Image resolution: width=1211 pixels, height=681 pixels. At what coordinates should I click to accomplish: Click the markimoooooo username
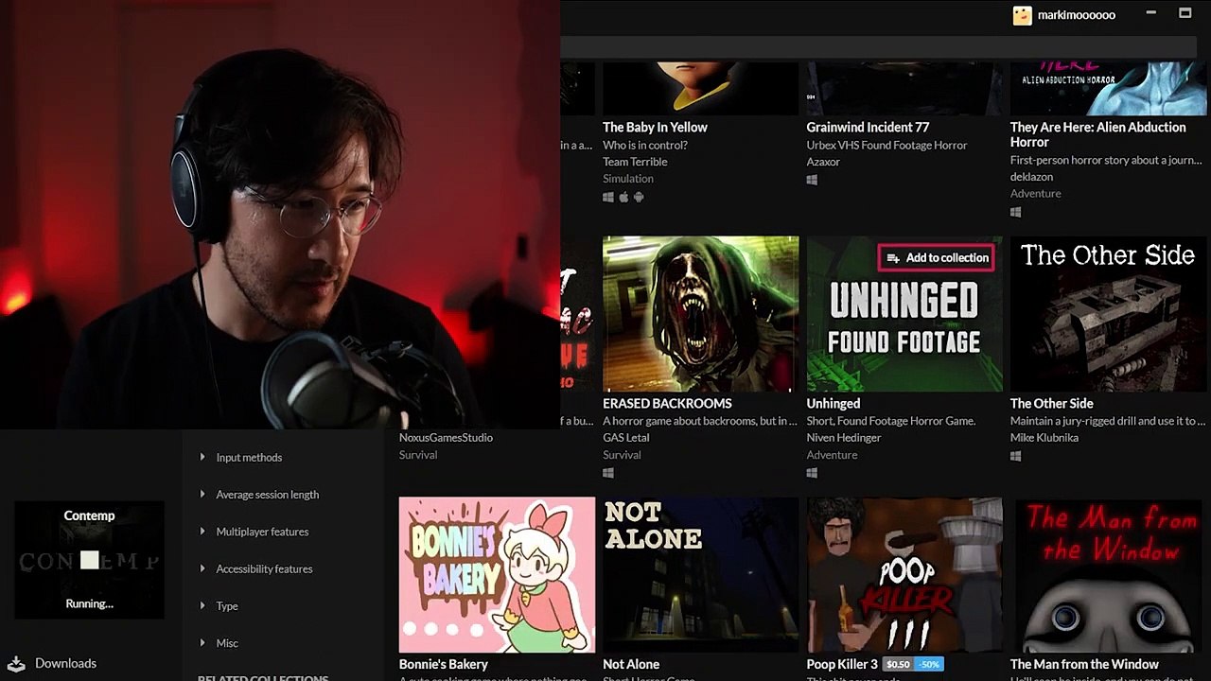1077,15
